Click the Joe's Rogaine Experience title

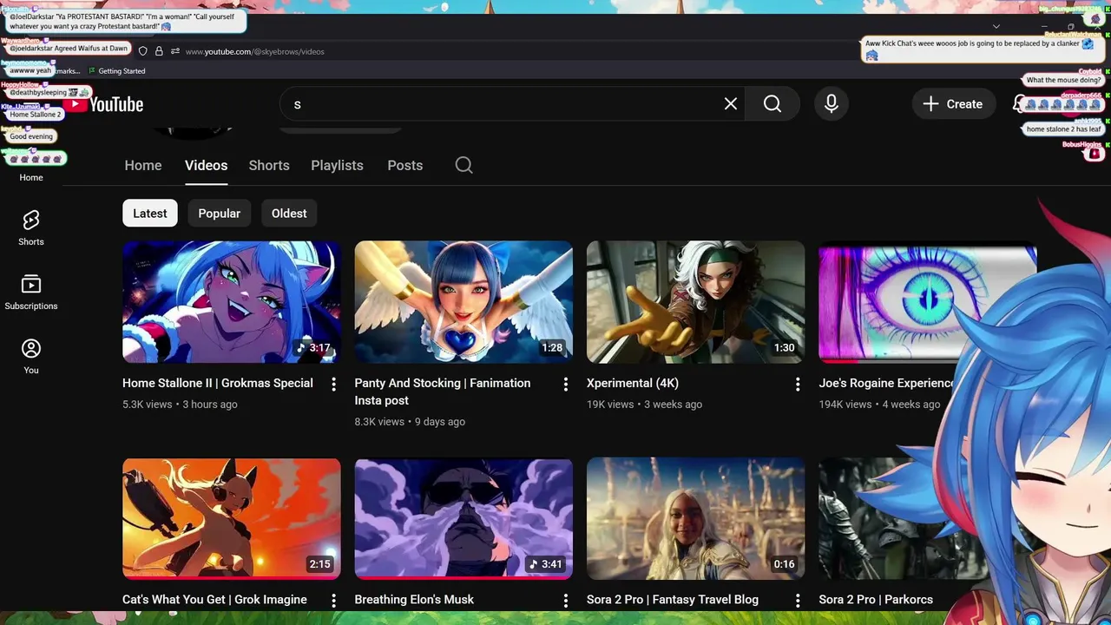886,383
